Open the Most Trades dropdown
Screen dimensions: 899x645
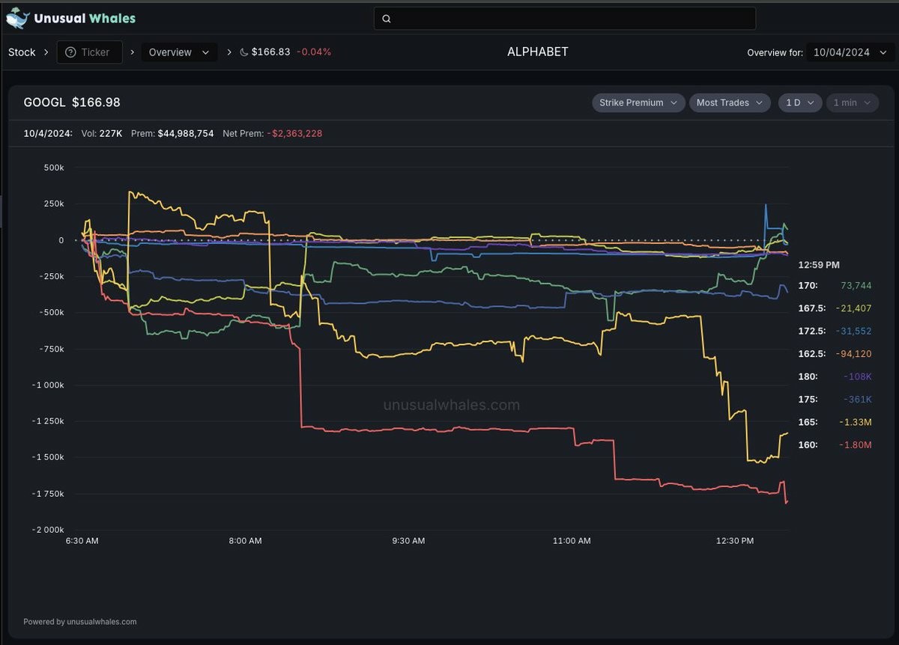tap(730, 103)
